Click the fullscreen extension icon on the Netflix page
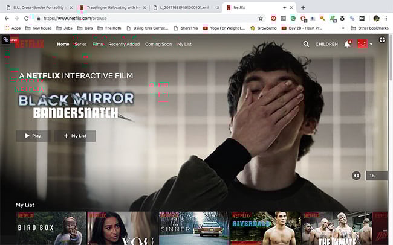The image size is (393, 245). click(x=382, y=40)
